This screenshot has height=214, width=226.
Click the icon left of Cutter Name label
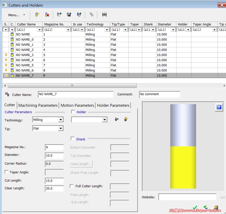[x=7, y=94]
